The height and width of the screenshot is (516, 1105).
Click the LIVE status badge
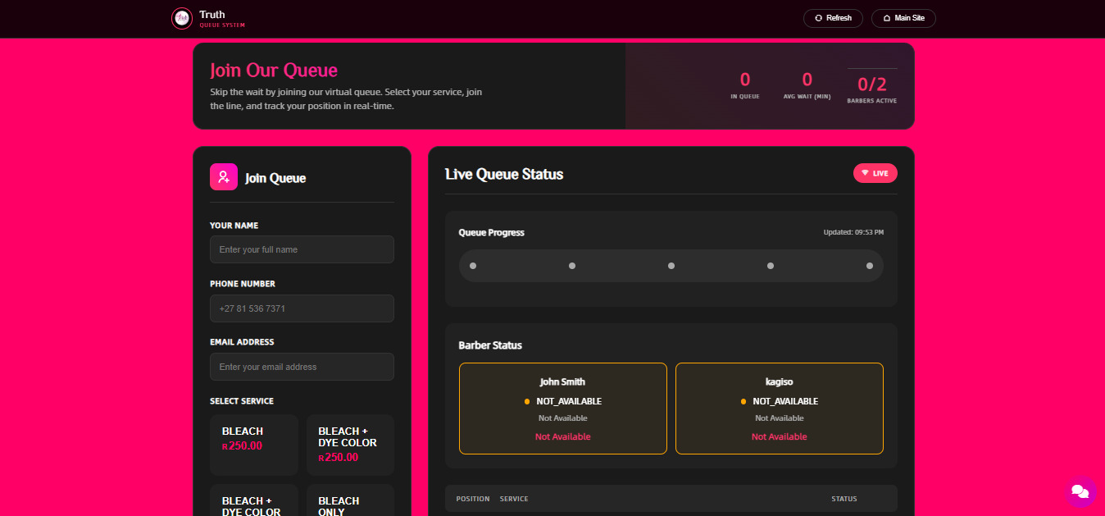[x=875, y=173]
